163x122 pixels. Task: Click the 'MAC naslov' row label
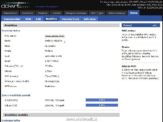click(10, 36)
